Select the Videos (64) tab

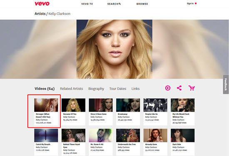click(x=45, y=89)
